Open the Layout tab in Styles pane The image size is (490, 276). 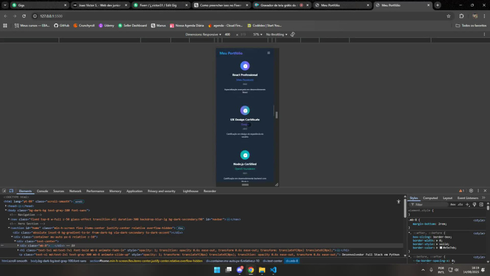pyautogui.click(x=447, y=198)
